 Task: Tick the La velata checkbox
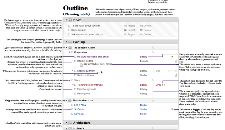click(72, 114)
